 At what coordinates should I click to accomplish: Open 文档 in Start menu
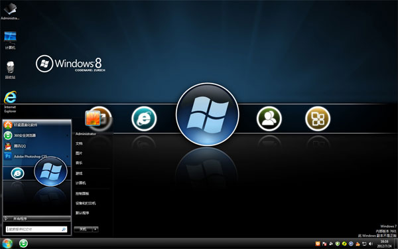tap(79, 143)
